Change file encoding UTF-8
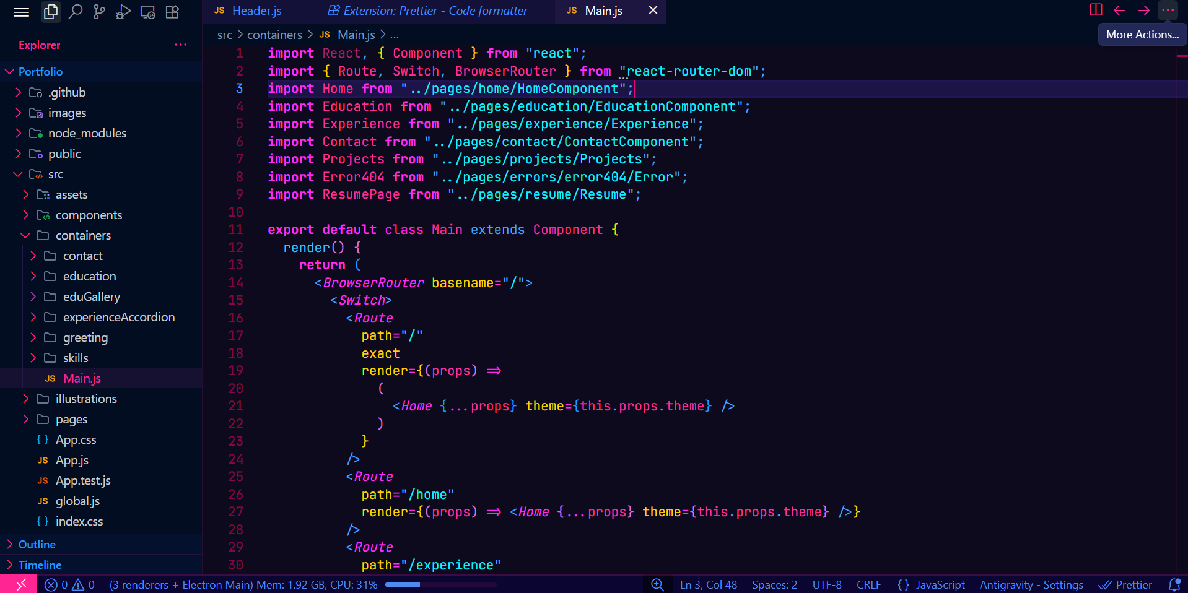The image size is (1188, 593). coord(827,584)
